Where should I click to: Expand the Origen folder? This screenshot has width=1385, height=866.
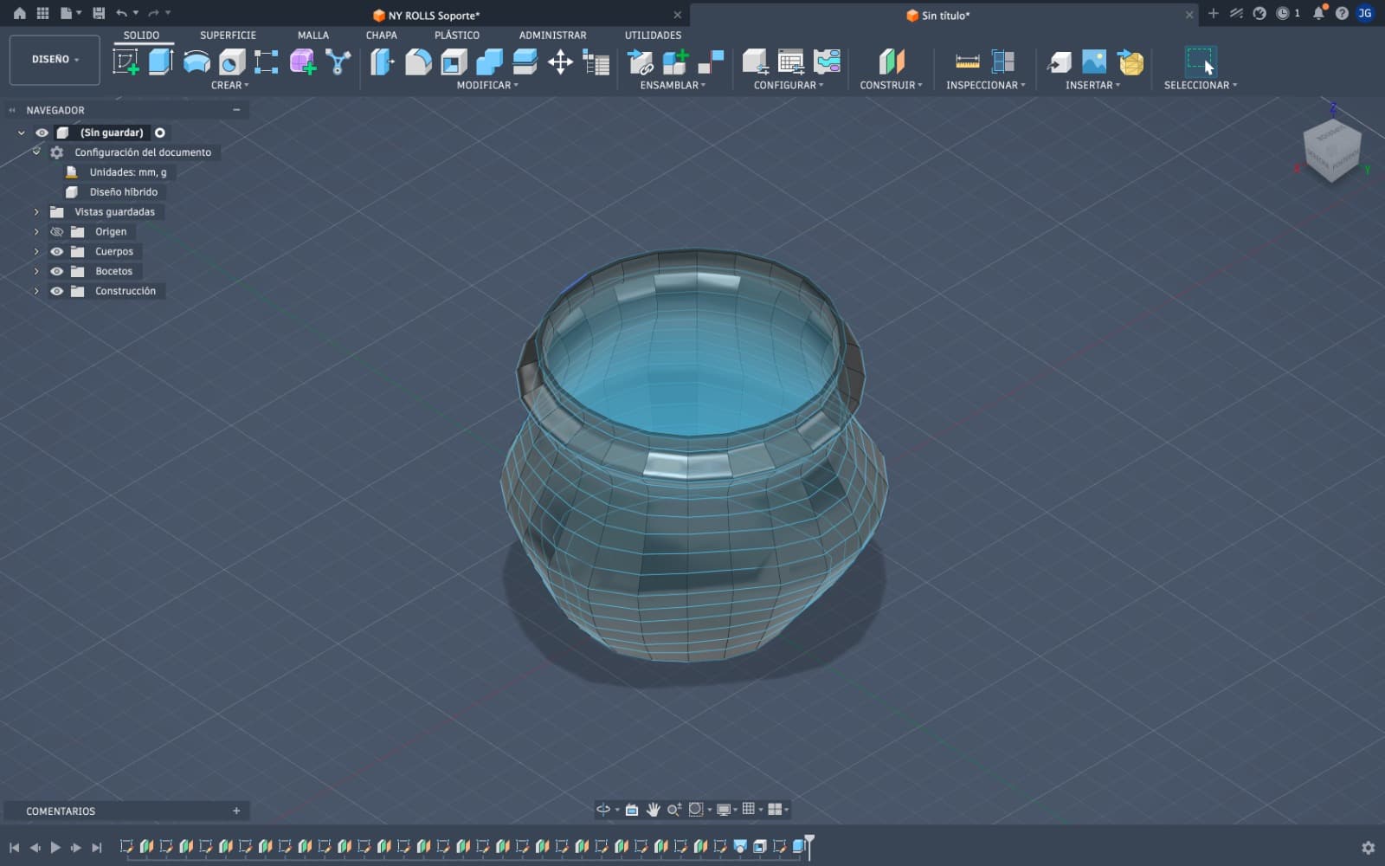[x=36, y=231]
